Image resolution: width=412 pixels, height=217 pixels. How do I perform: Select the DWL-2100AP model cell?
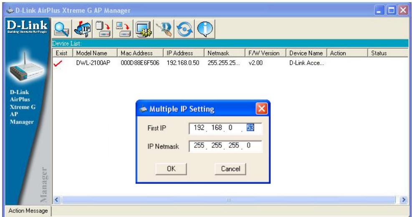93,63
